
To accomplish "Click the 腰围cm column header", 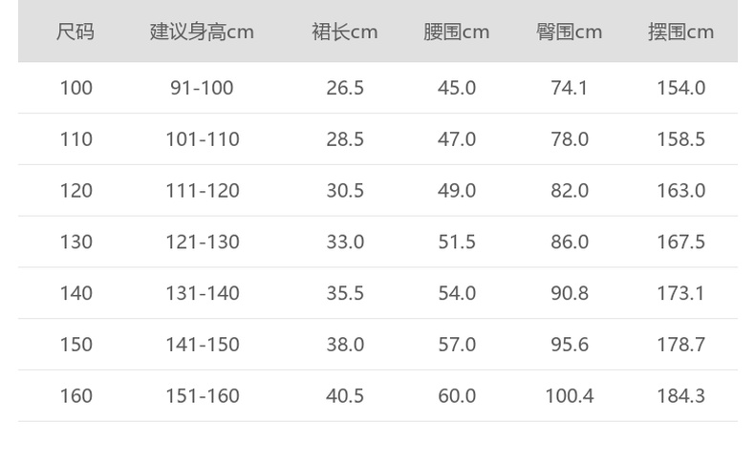I will point(457,32).
